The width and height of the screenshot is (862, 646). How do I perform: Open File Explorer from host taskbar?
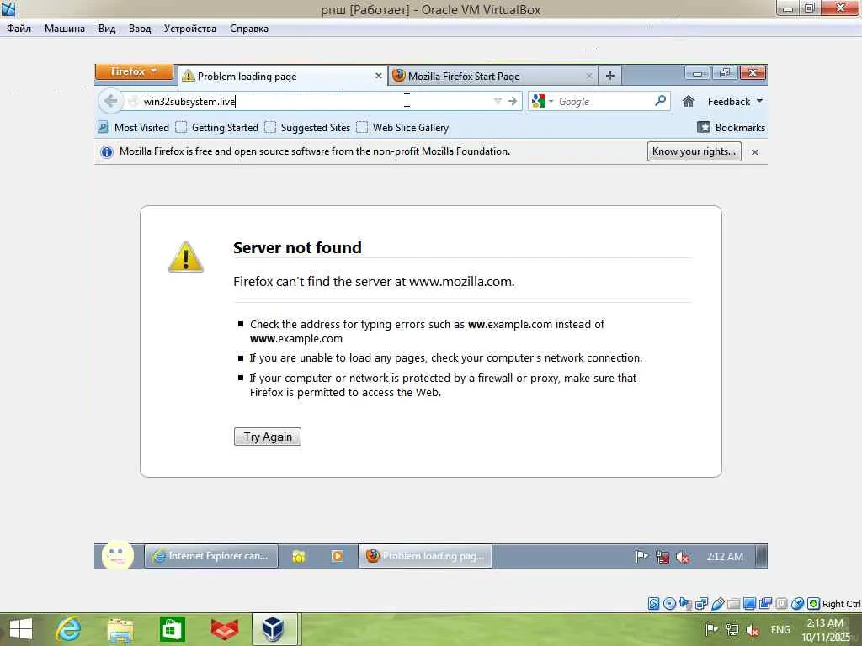click(x=120, y=629)
